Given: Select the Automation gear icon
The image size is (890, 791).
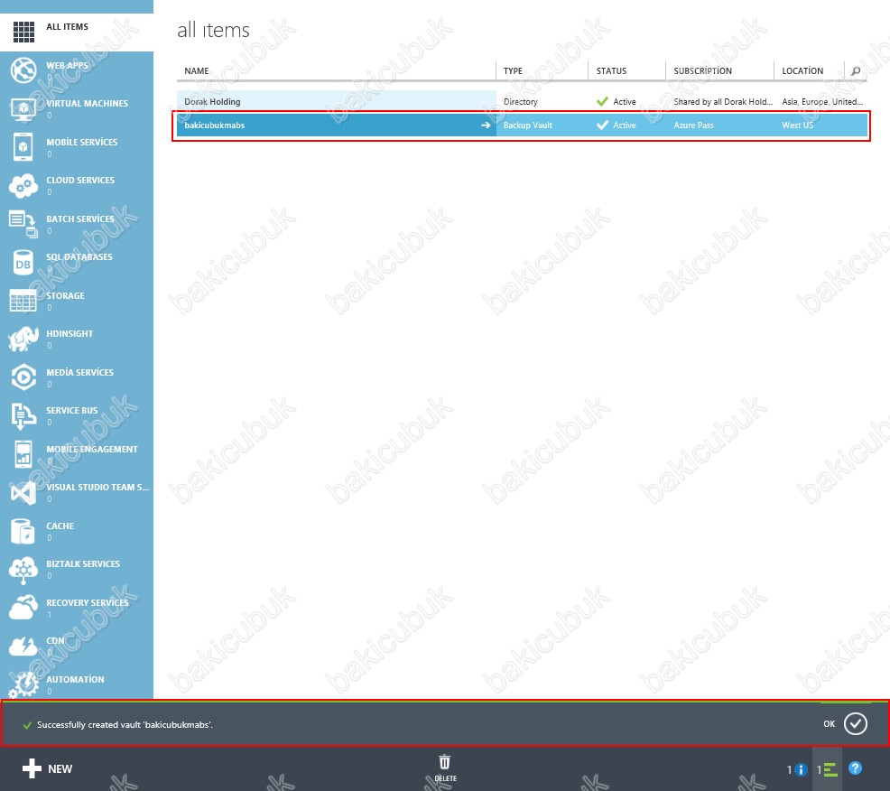Looking at the screenshot, I should [23, 684].
